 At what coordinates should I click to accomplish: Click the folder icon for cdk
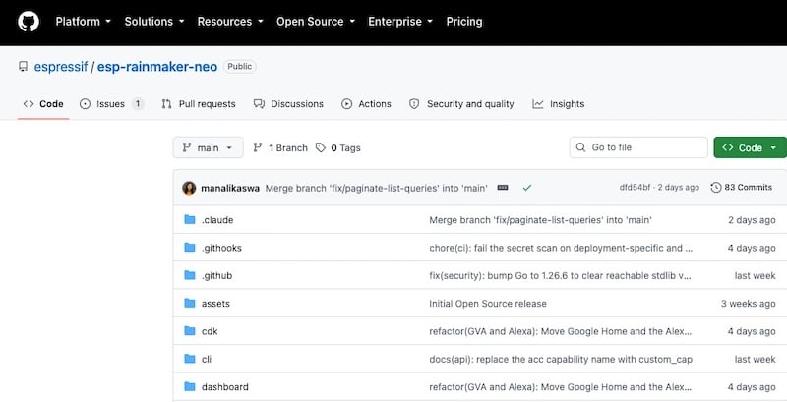tap(190, 331)
